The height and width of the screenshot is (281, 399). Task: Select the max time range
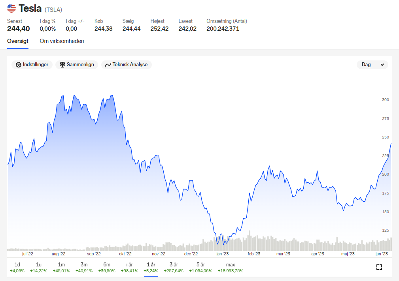230,268
